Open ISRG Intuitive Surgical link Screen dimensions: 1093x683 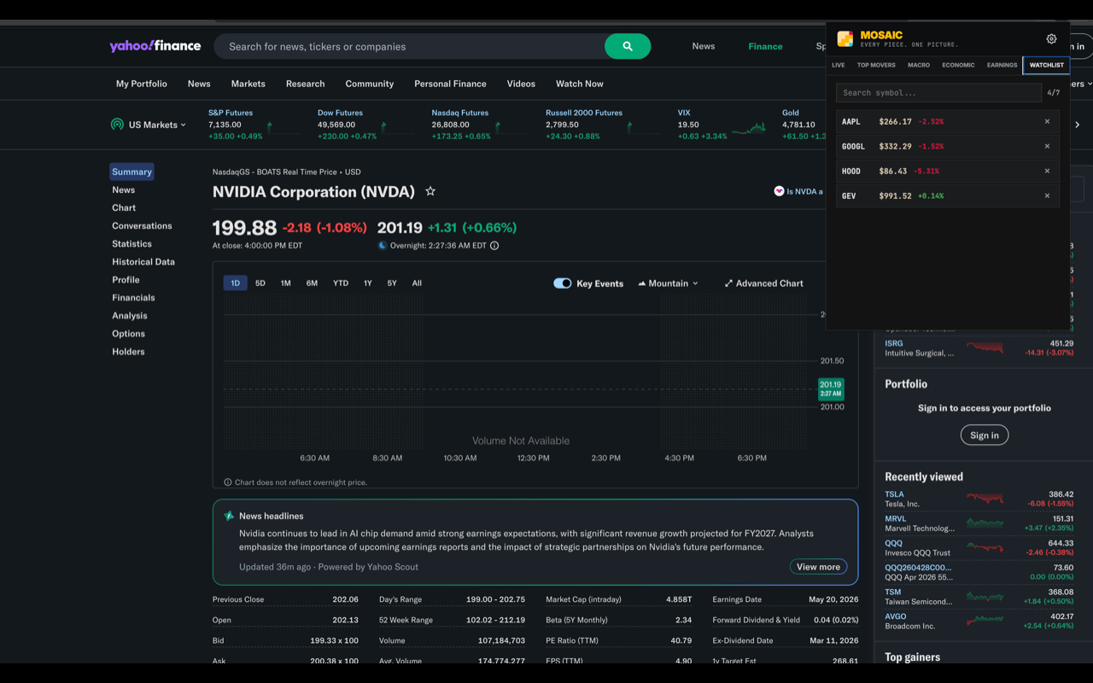click(893, 343)
